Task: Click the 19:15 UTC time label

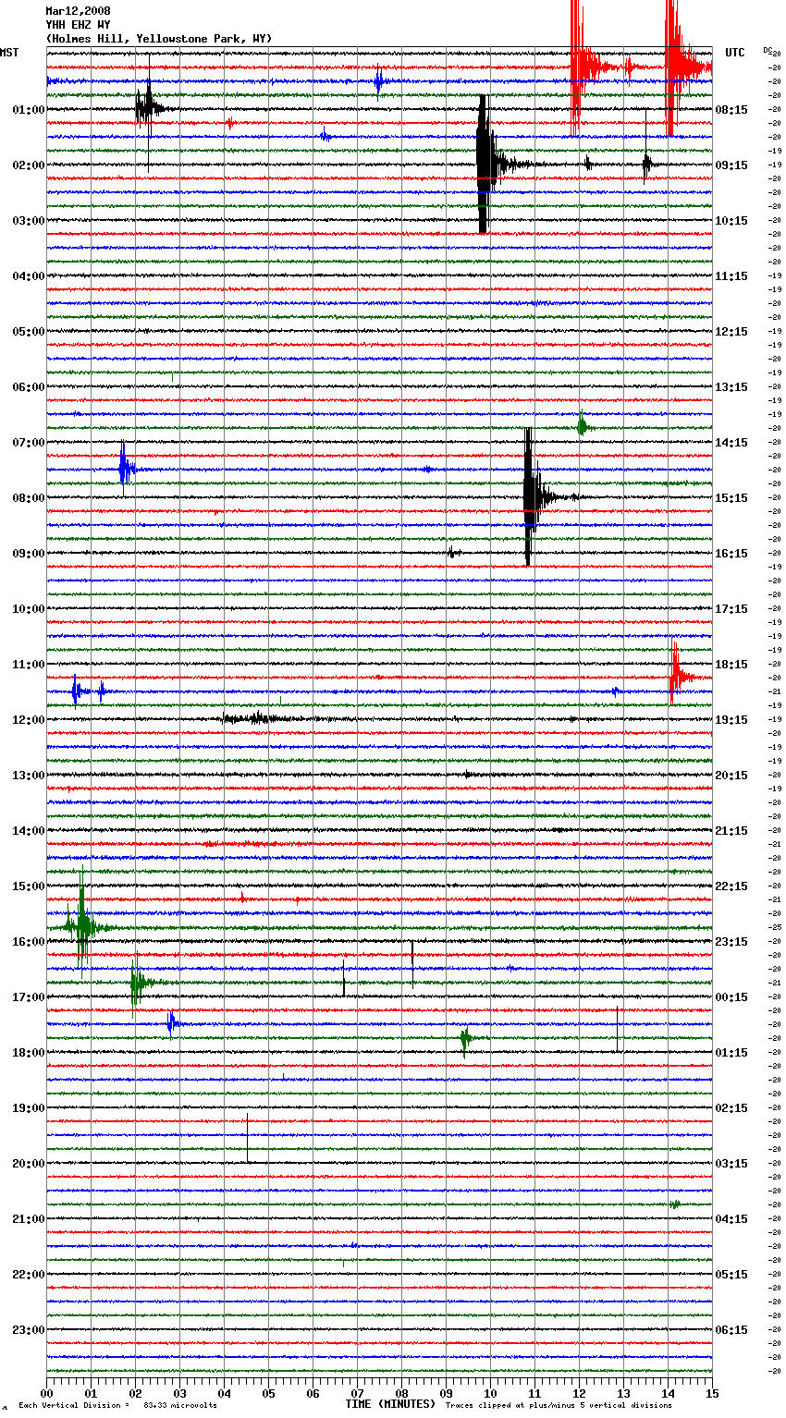Action: 731,720
